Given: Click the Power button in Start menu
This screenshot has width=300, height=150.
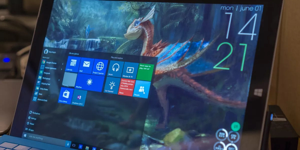Looking at the screenshot, I should tap(31, 124).
